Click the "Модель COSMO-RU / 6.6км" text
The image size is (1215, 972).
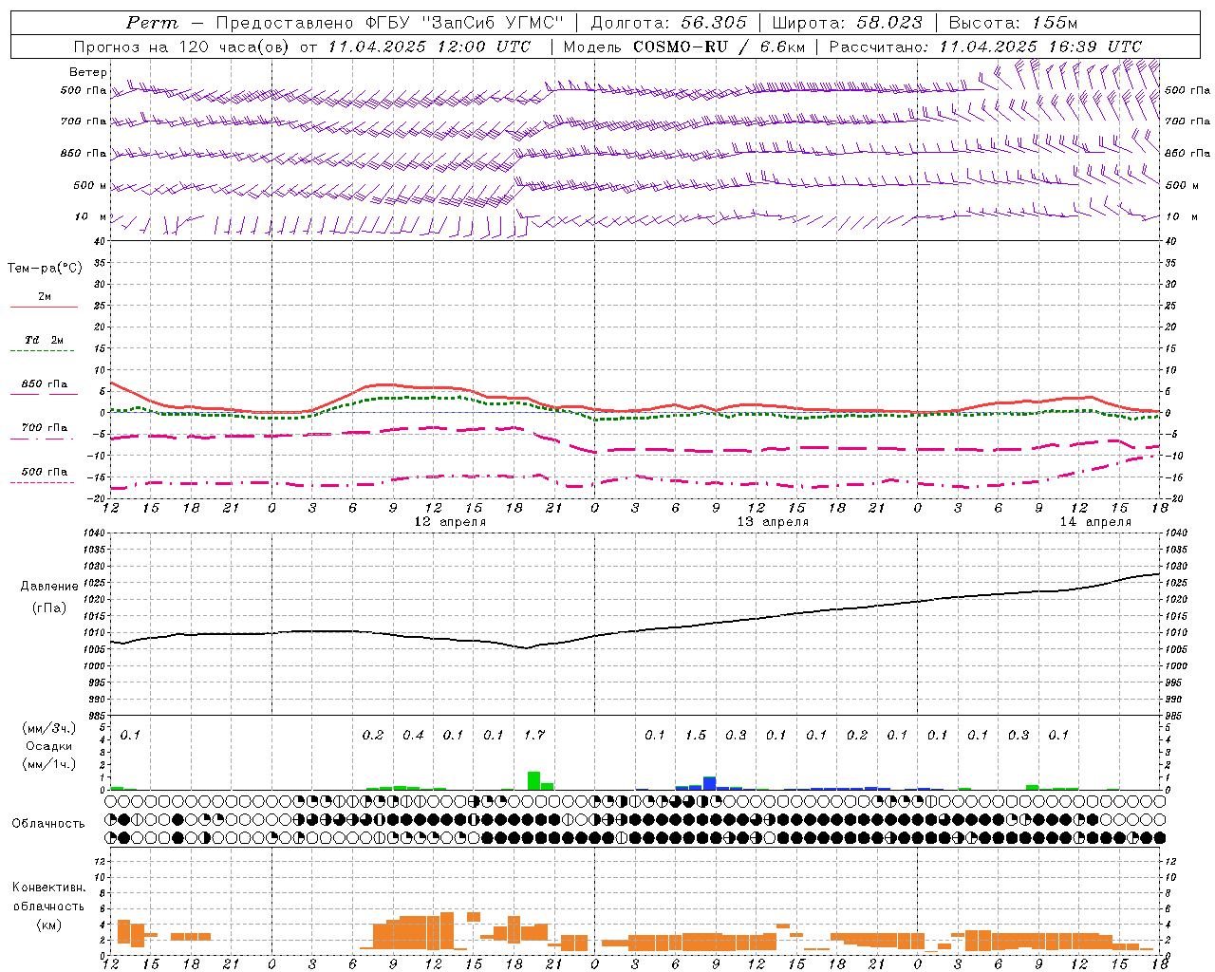[684, 47]
